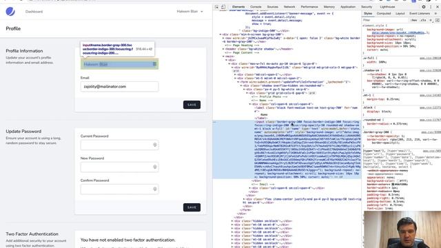Click password icon in New Password field
The width and height of the screenshot is (441, 248).
coord(154,167)
